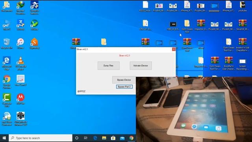252x142 pixels.
Task: Click the Type here to search box
Action: pos(41,138)
